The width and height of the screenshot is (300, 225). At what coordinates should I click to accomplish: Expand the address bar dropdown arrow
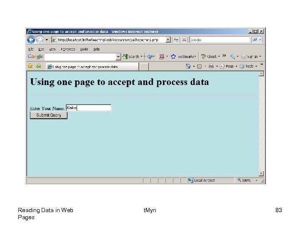click(x=168, y=40)
